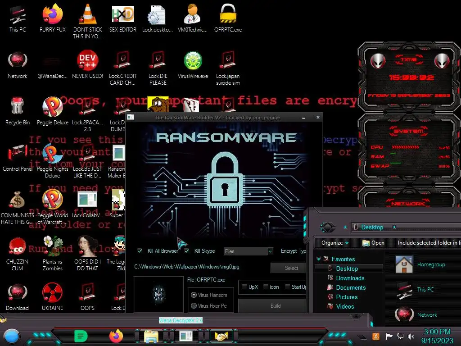Toggle Kill Skype checkbox

click(x=187, y=250)
